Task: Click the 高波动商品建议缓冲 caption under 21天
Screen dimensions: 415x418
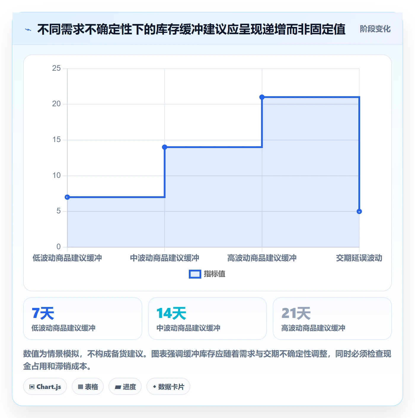Action: coord(313,328)
